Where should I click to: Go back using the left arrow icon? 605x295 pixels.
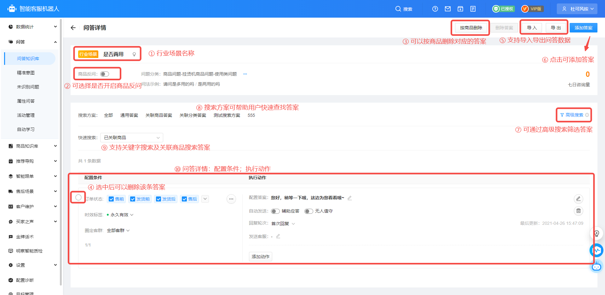73,28
